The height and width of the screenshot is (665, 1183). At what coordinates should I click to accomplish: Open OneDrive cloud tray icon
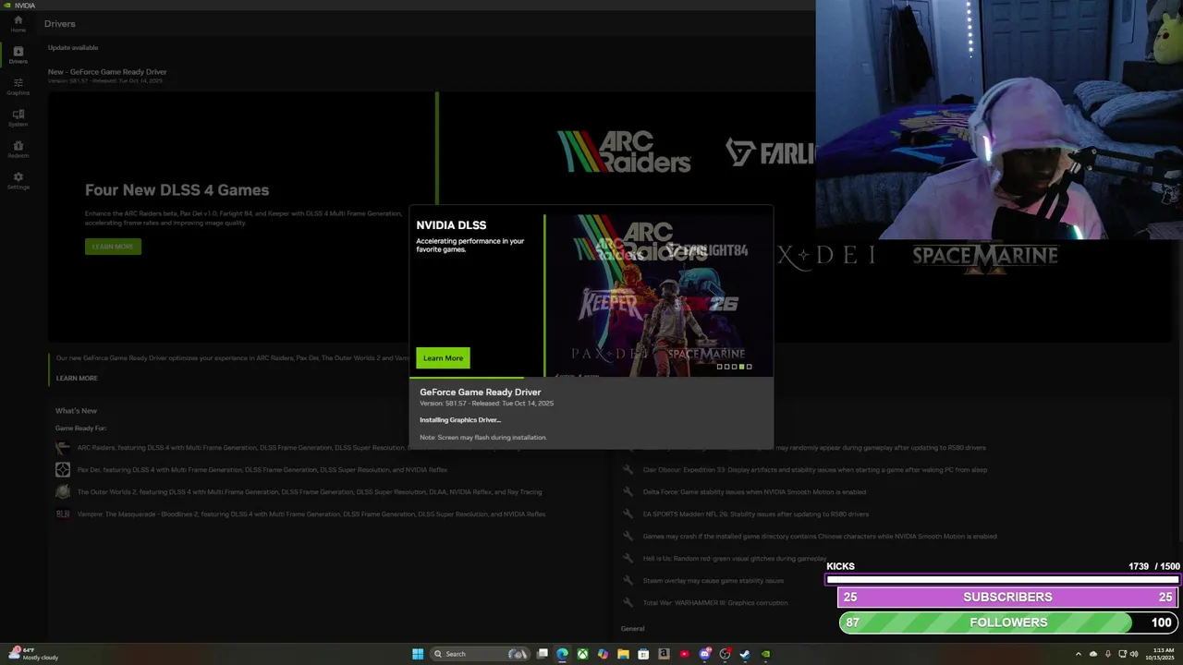[x=1093, y=654]
